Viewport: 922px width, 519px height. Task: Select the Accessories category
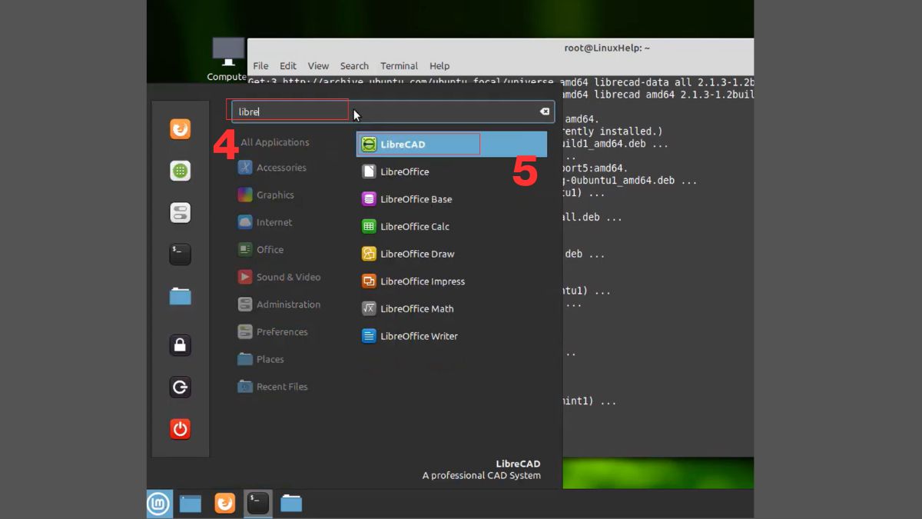[x=272, y=168]
